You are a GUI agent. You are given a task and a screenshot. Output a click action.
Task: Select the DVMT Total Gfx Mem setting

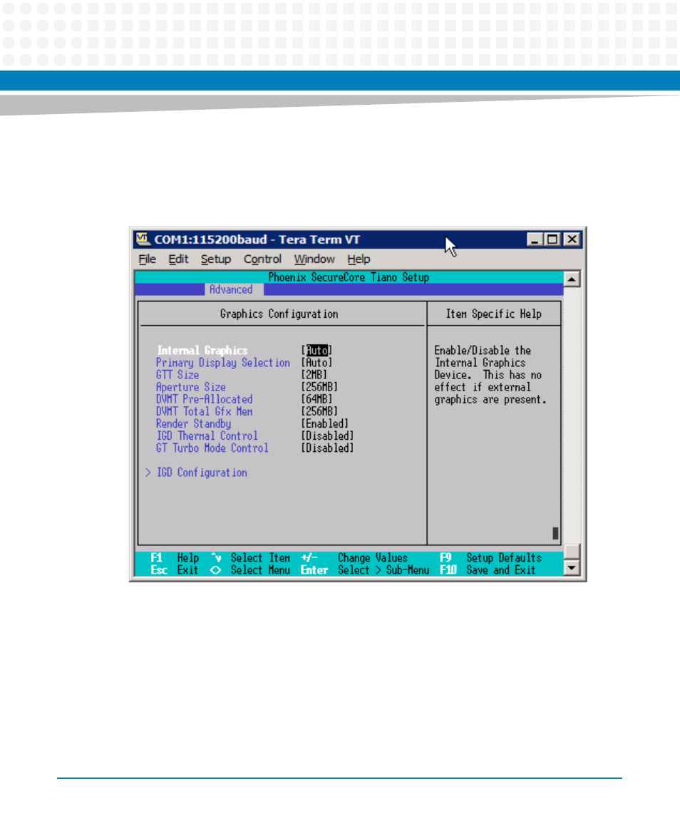pos(204,412)
